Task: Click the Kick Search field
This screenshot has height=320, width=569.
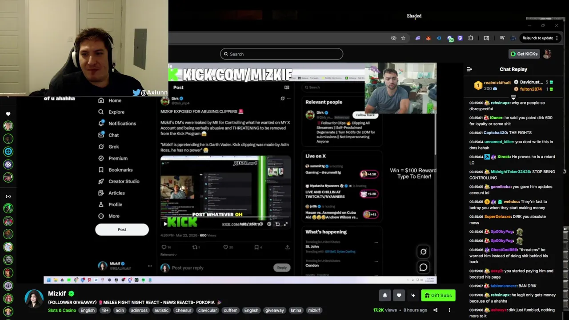Action: pyautogui.click(x=281, y=54)
